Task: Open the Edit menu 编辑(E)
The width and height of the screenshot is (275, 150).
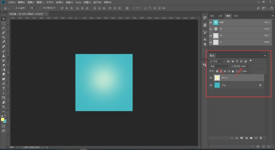Action: click(x=21, y=2)
